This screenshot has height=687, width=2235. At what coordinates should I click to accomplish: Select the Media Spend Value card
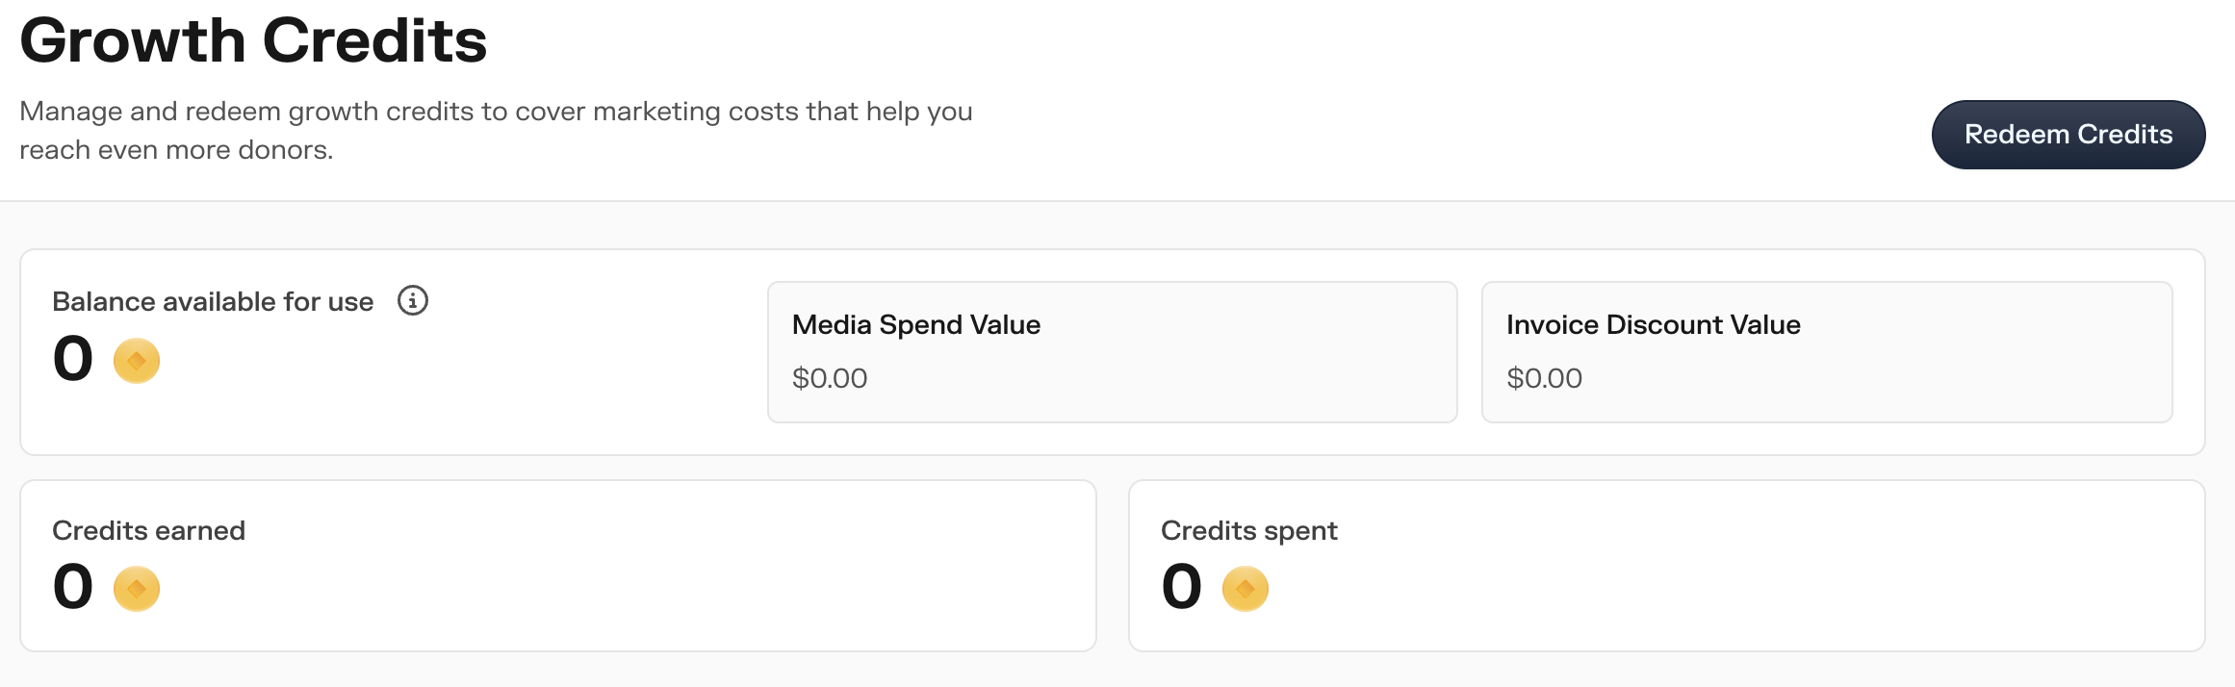[x=1112, y=352]
